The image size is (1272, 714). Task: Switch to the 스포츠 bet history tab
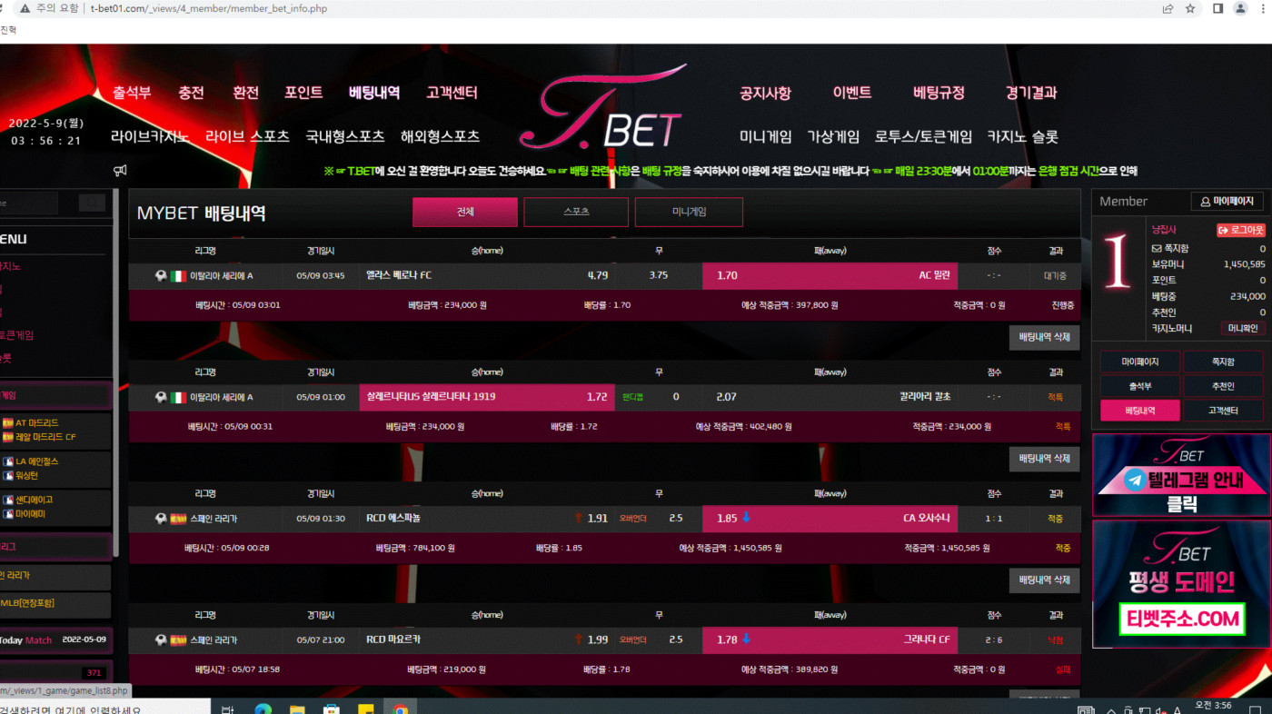point(576,212)
